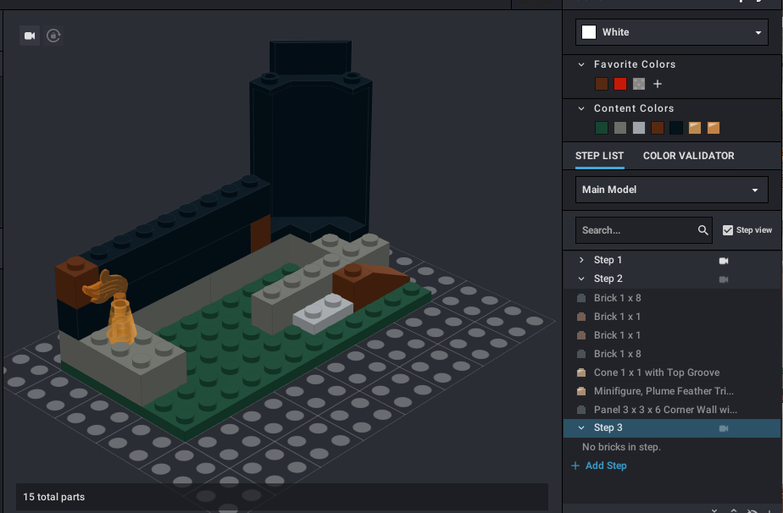The width and height of the screenshot is (783, 513).
Task: Open the White color dropdown
Action: point(672,32)
